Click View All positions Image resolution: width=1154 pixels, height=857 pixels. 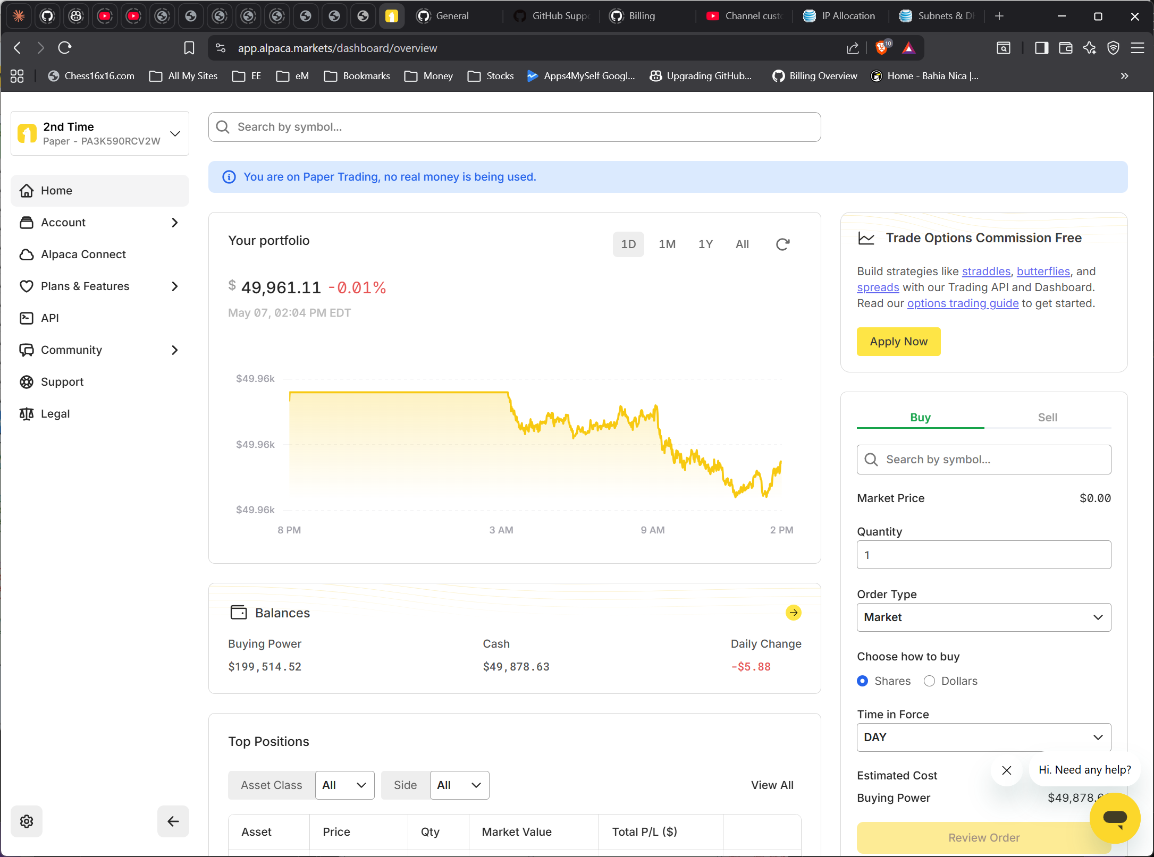(772, 785)
